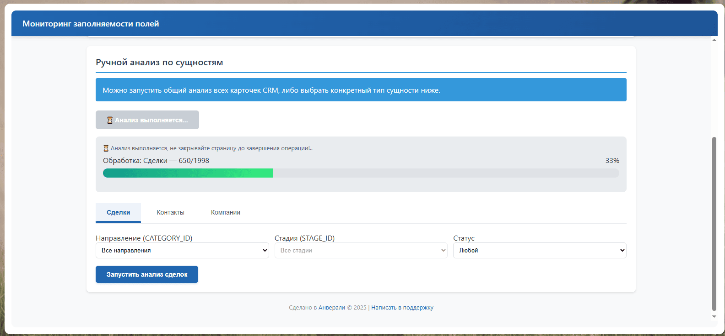725x336 pixels.
Task: Click the 33% progress percentage label
Action: [x=612, y=161]
